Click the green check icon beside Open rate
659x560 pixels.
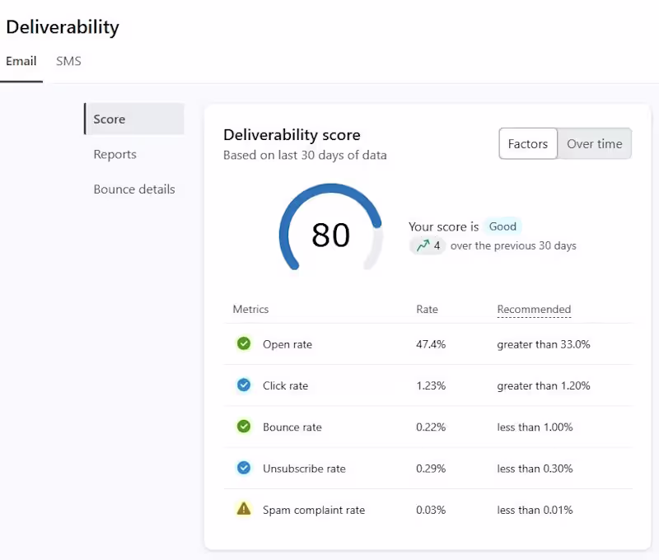click(244, 344)
